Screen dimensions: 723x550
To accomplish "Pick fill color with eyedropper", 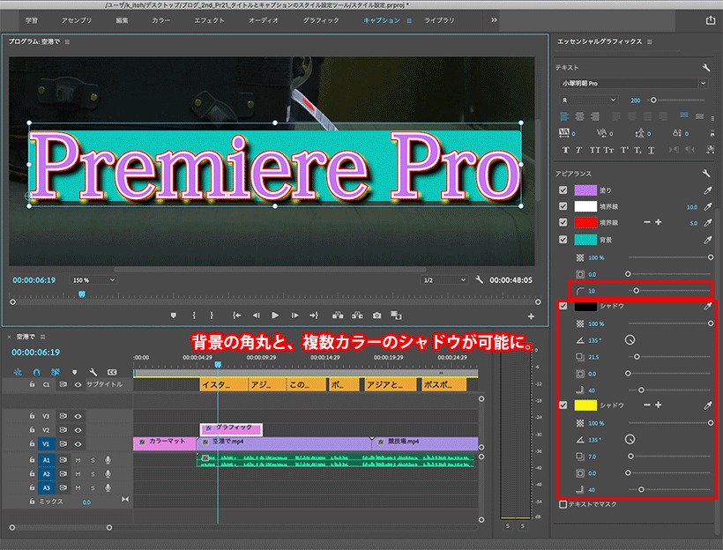I will point(708,190).
